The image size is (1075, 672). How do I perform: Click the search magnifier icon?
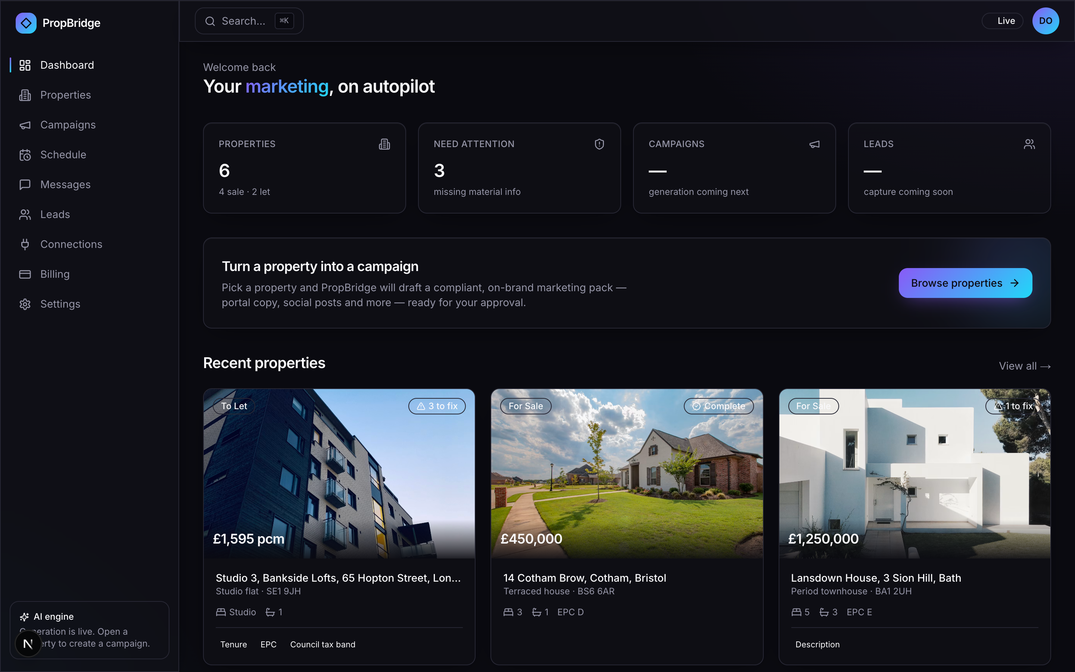tap(210, 21)
